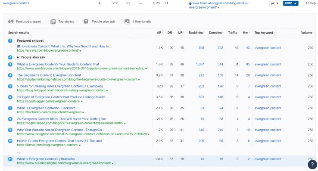Click the Top keyword column header
Viewport: 318px width, 171px height.
264,33
